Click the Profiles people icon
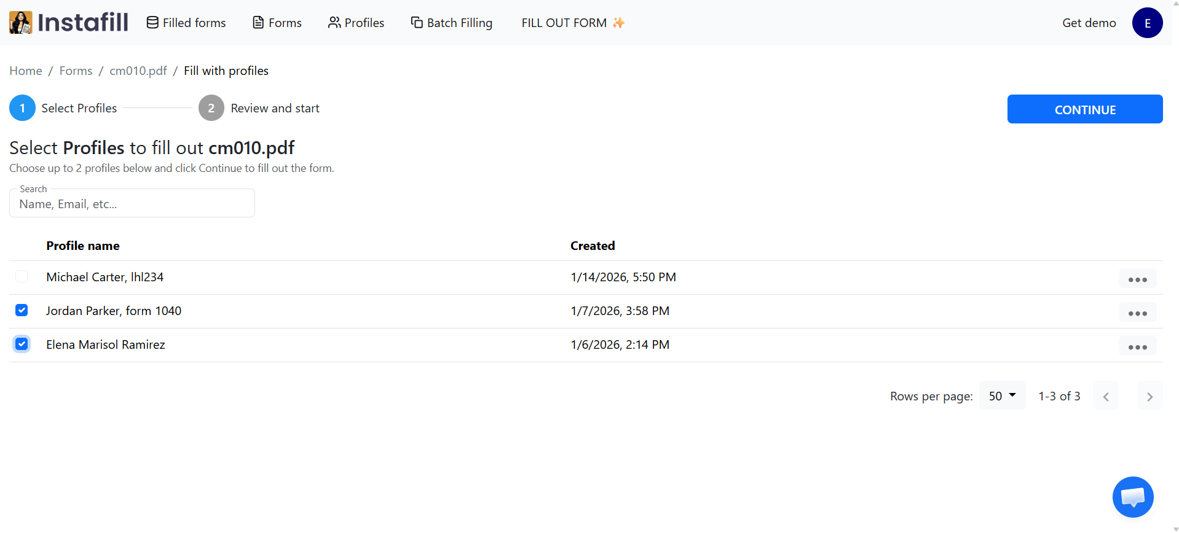Screen dimensions: 1179x533 [334, 23]
